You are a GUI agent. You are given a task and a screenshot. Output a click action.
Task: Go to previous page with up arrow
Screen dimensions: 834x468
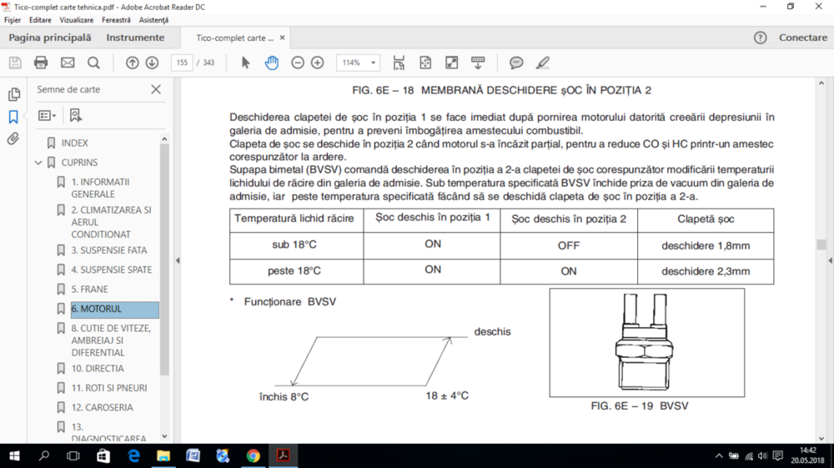(x=132, y=63)
